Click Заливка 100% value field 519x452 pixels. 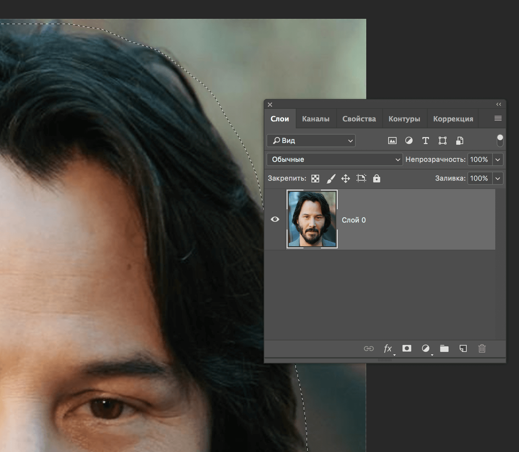480,178
